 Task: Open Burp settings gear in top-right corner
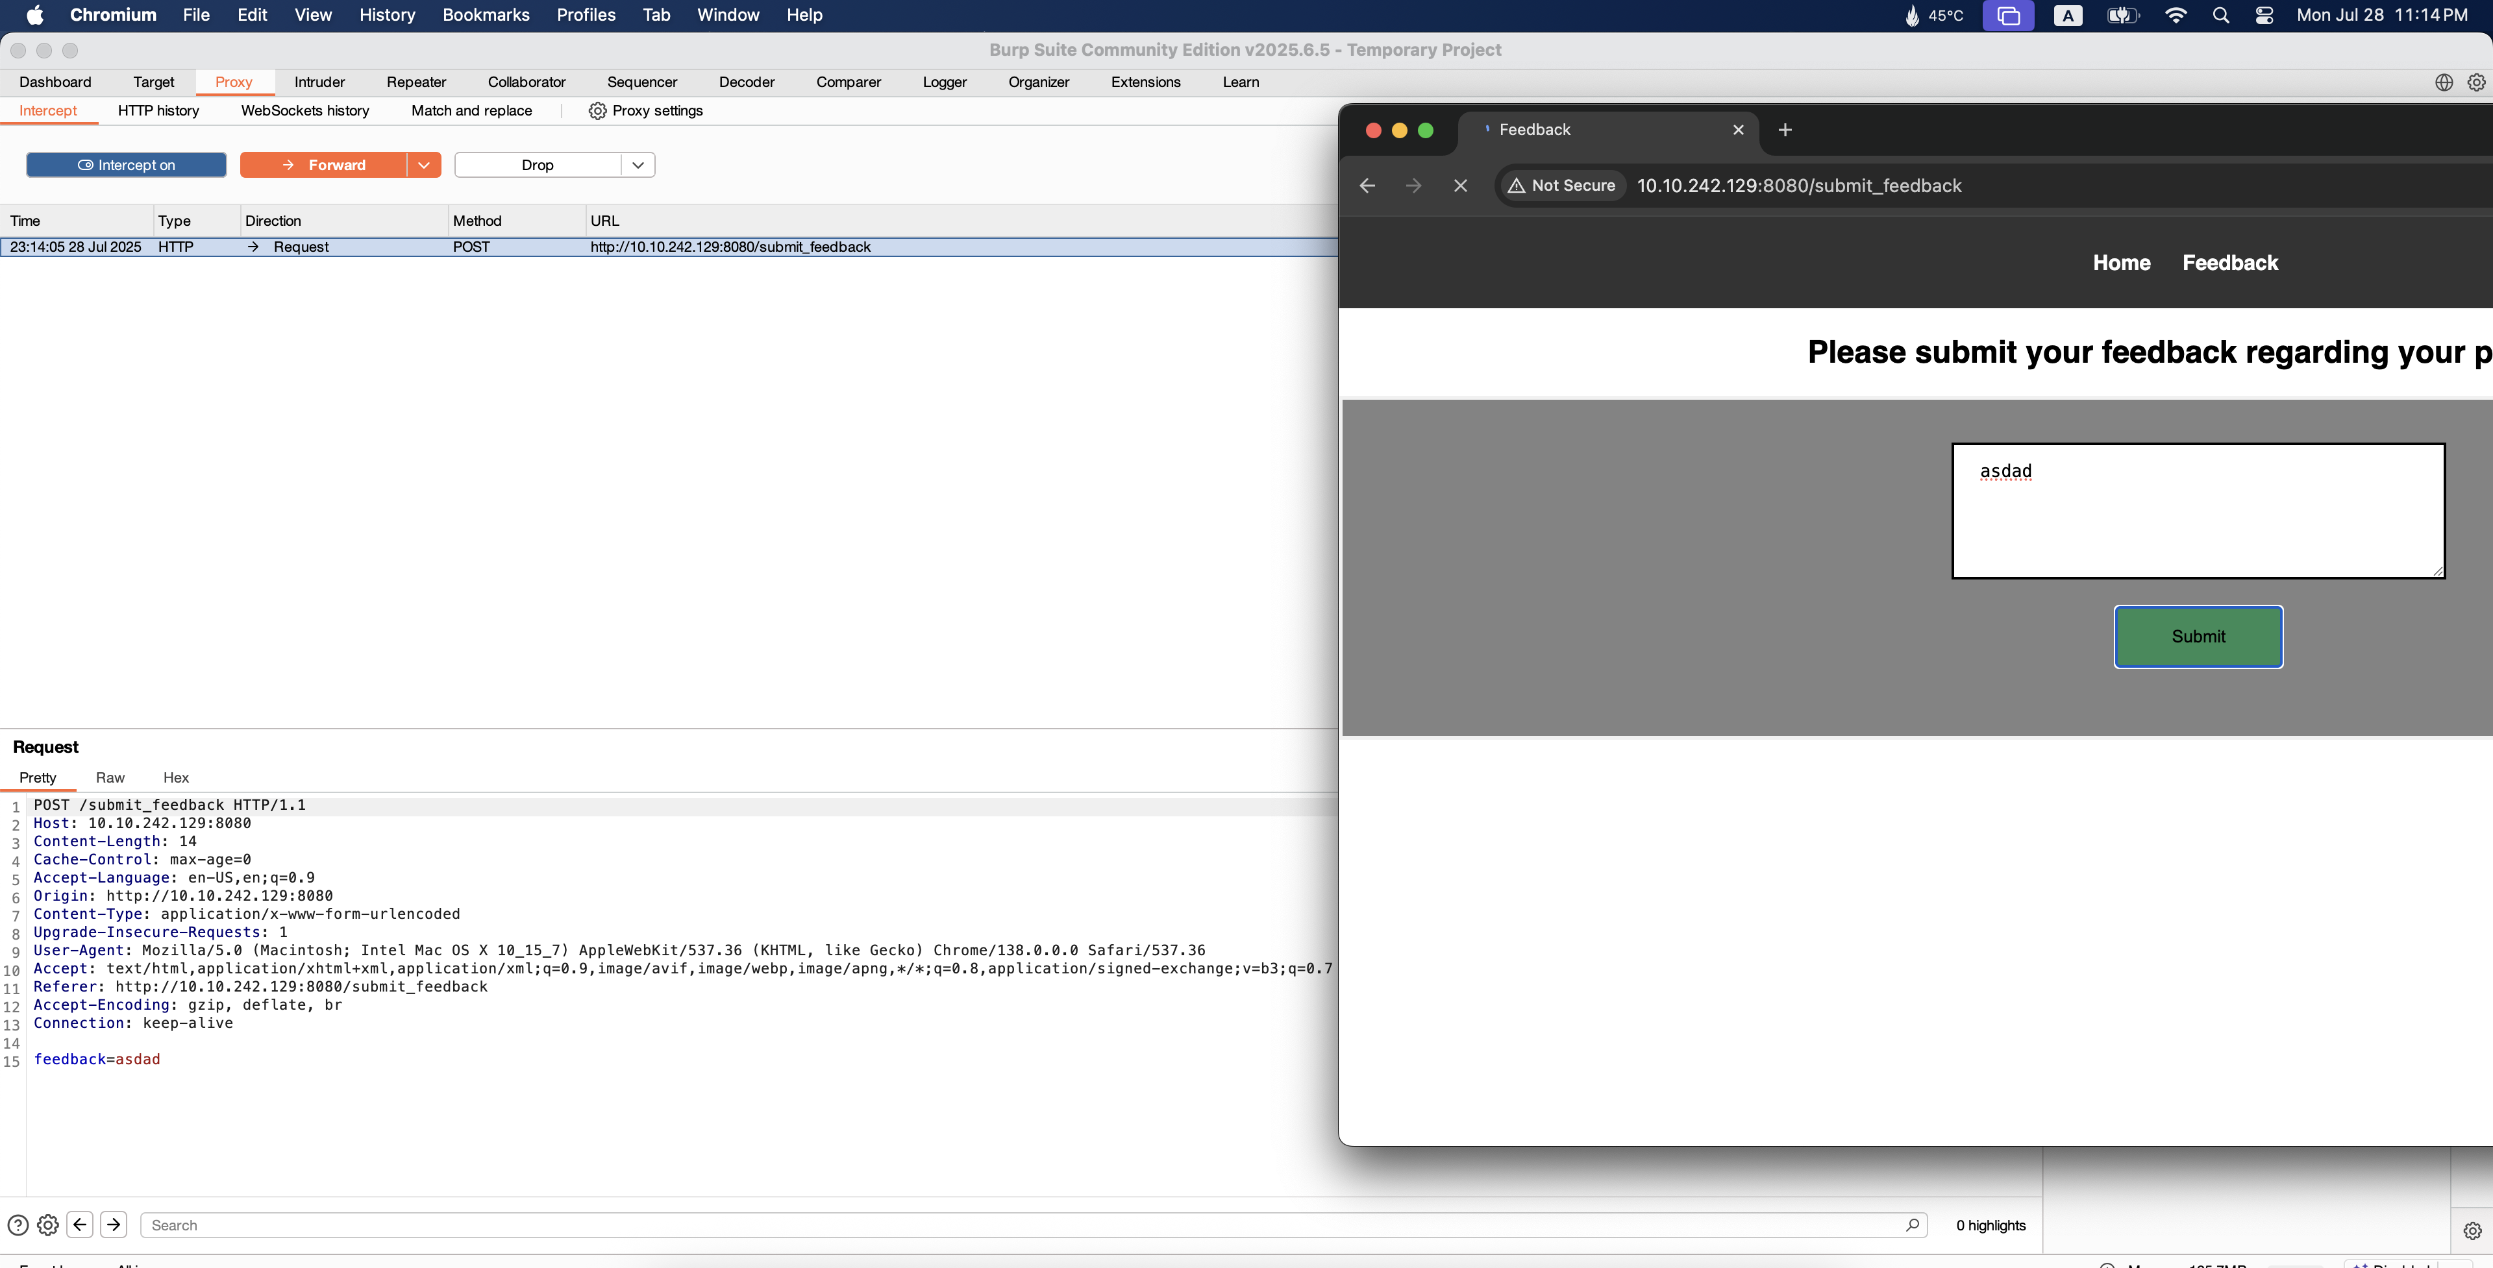pos(2475,82)
